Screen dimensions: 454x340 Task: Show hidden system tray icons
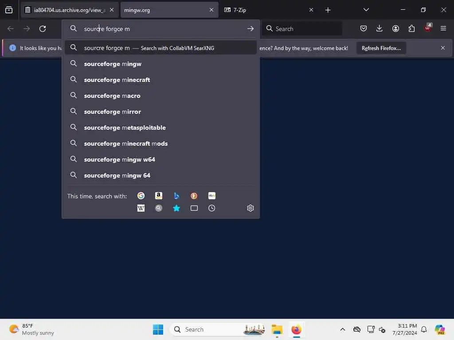pyautogui.click(x=343, y=329)
